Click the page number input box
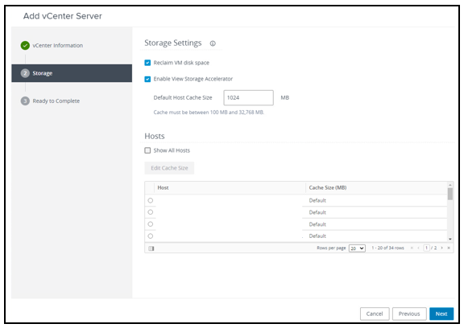 point(426,248)
